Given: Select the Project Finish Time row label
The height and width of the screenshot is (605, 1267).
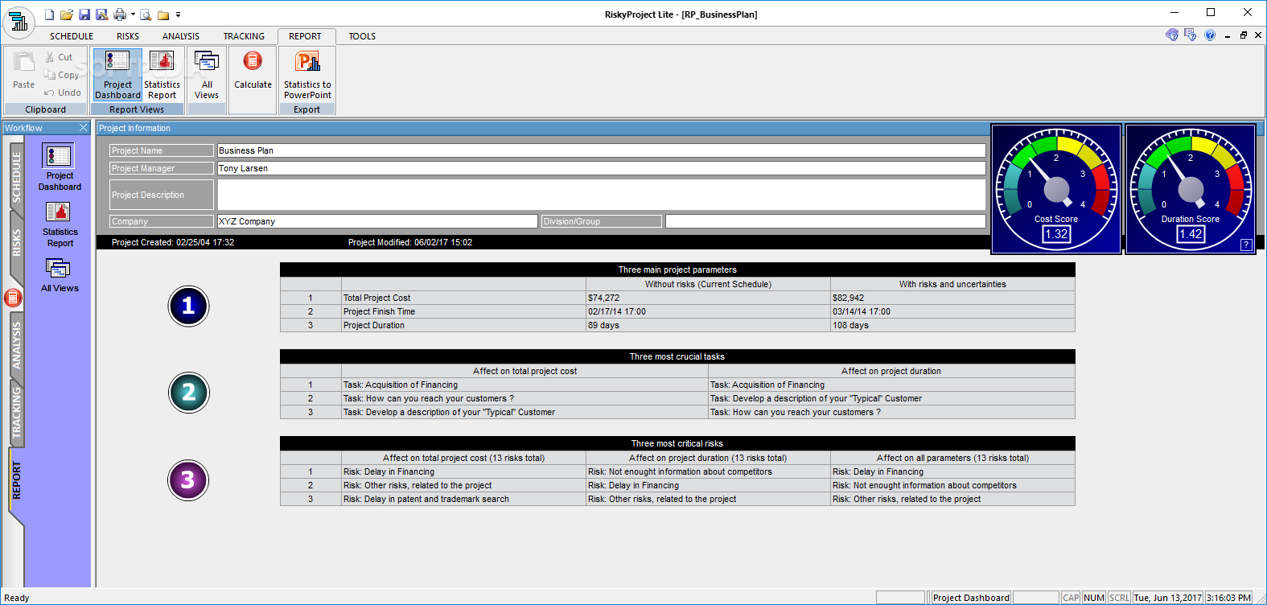Looking at the screenshot, I should [x=463, y=311].
